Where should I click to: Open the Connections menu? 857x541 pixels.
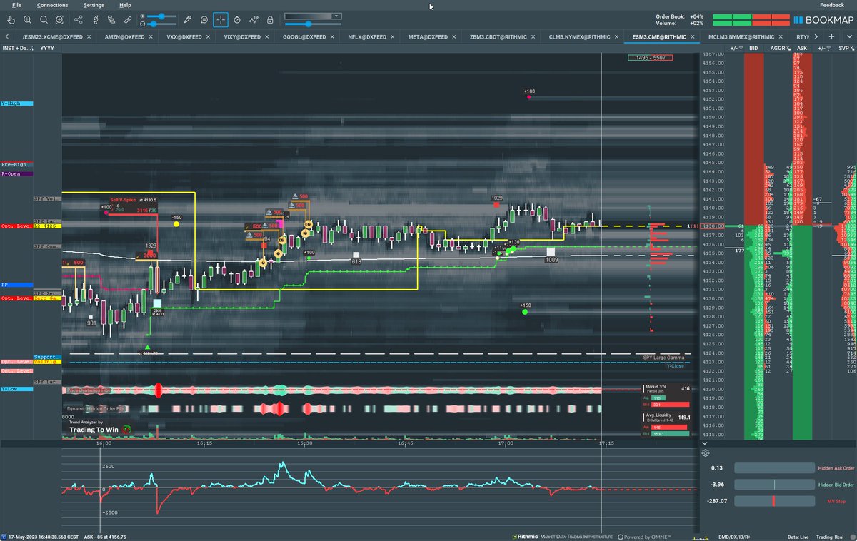[52, 5]
